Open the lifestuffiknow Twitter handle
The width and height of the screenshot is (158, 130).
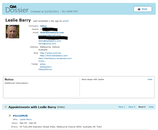[45, 69]
